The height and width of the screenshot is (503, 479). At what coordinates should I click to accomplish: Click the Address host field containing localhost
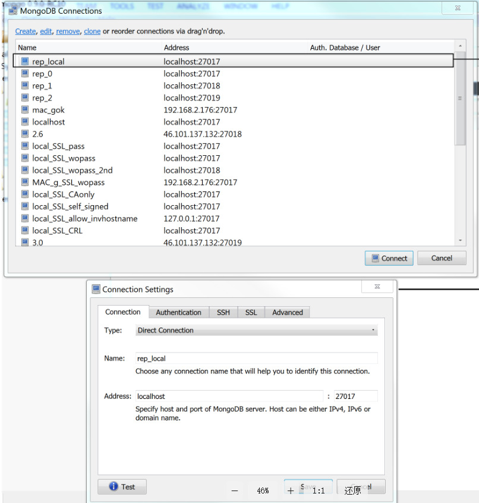click(x=229, y=396)
